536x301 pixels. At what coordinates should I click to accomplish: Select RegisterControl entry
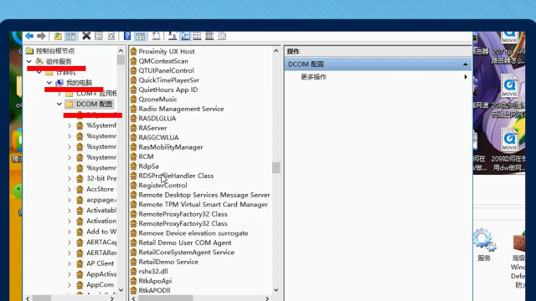162,186
